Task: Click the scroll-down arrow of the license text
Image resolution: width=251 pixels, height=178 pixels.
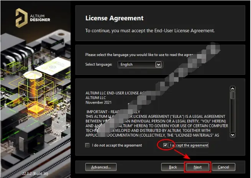Action: (x=233, y=135)
